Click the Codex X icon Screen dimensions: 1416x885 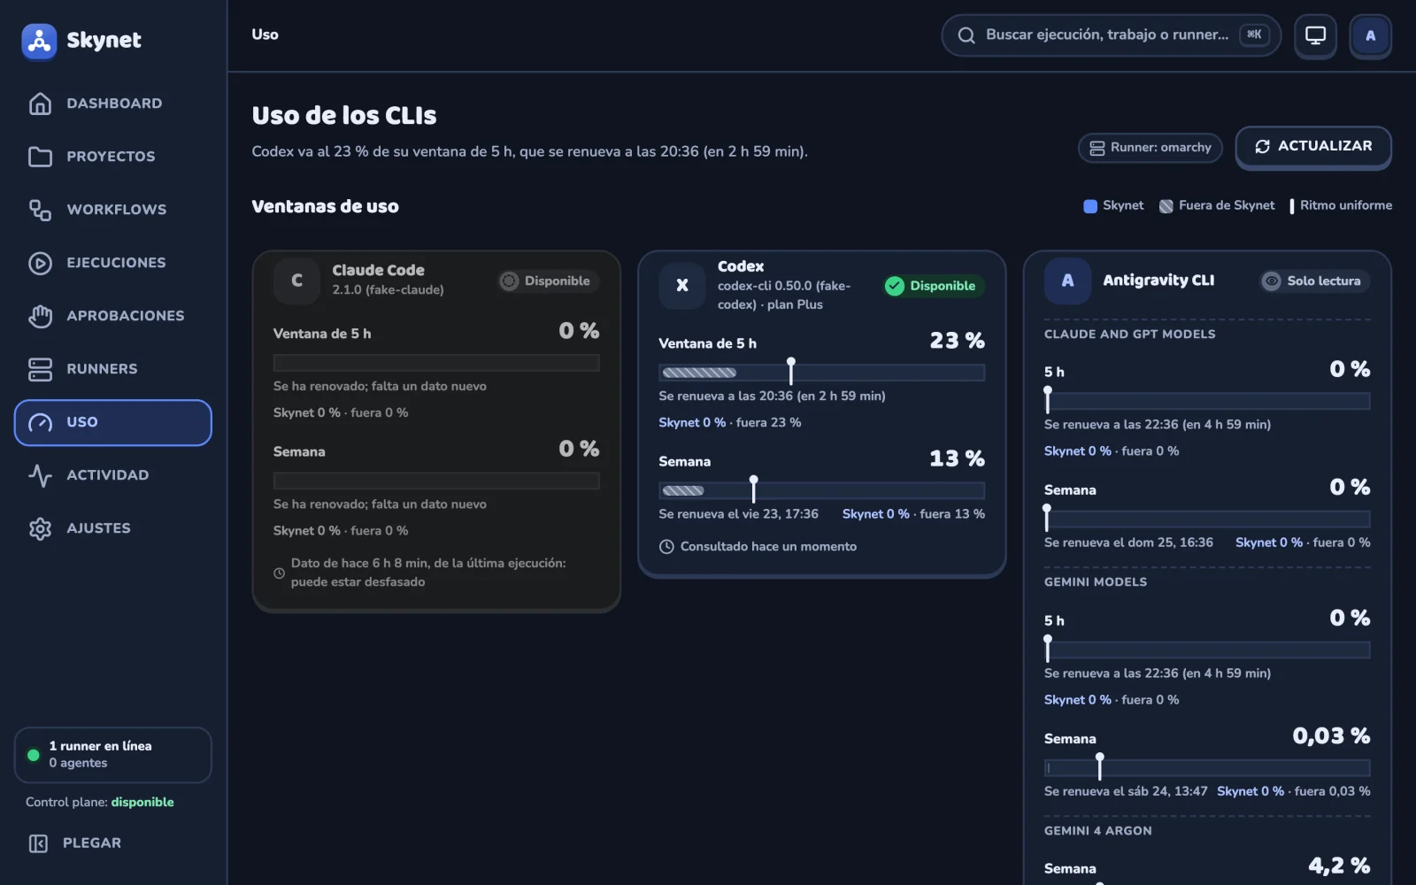point(681,285)
